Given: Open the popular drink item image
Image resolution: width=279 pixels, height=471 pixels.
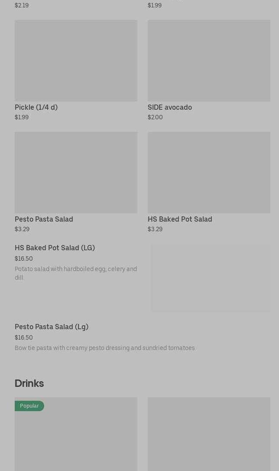Looking at the screenshot, I should (76, 438).
